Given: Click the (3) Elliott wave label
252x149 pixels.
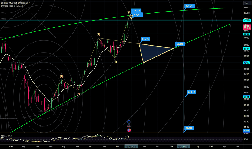Looking at the screenshot, I should (98, 34).
